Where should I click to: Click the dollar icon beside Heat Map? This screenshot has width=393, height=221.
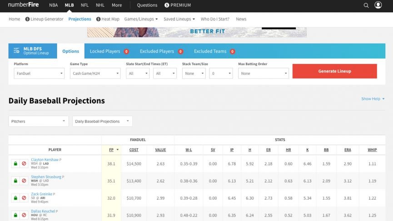point(98,19)
